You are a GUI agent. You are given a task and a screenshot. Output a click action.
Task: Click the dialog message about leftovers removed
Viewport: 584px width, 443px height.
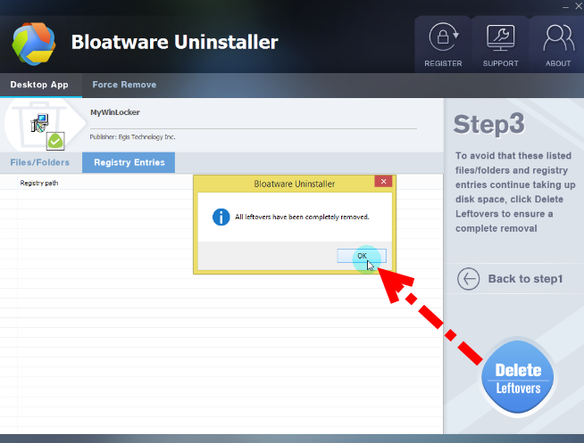[x=302, y=217]
